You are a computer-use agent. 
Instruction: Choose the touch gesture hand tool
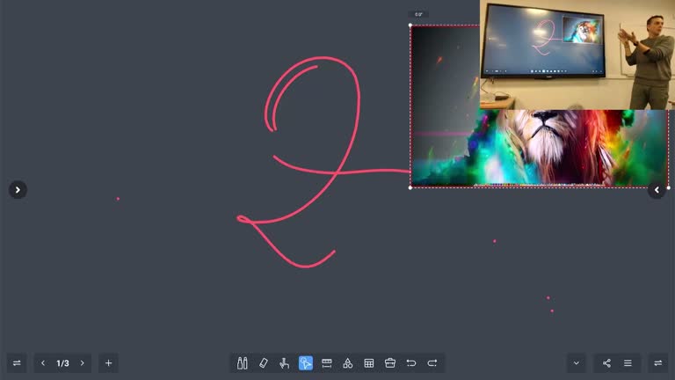285,363
